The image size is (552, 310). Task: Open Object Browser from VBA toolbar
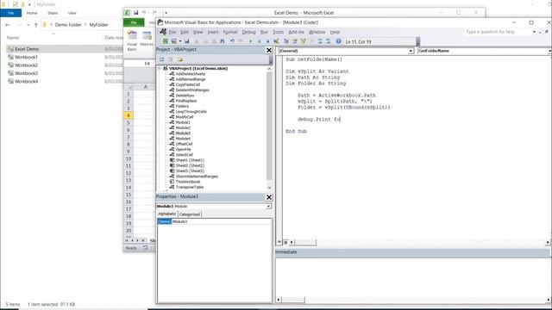[303, 41]
